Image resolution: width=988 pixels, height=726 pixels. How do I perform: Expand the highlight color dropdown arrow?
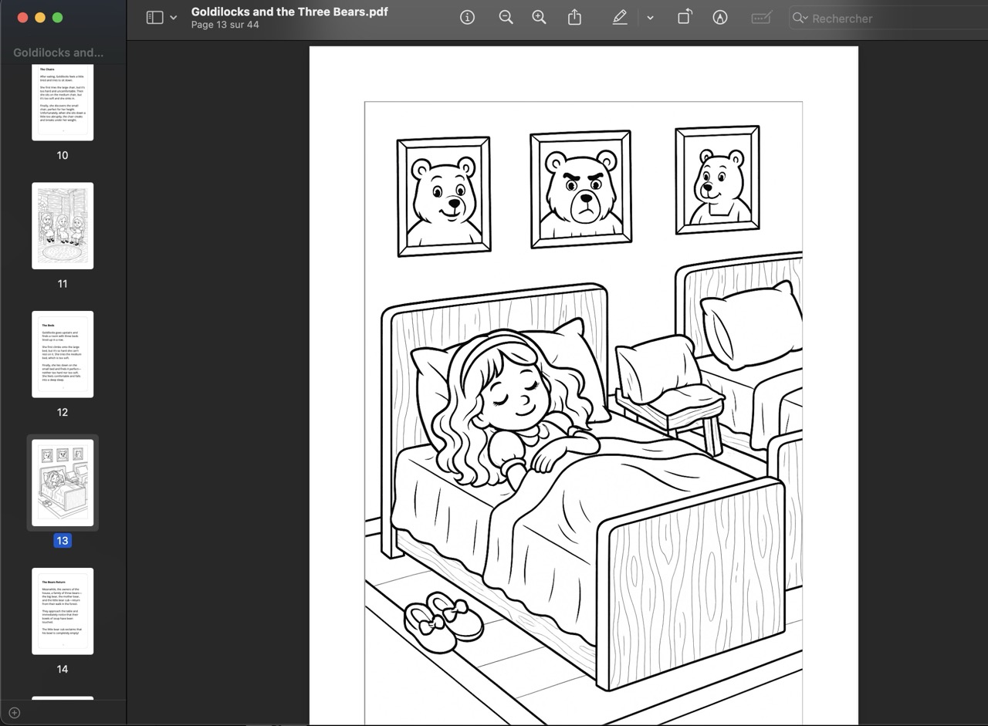pos(650,18)
